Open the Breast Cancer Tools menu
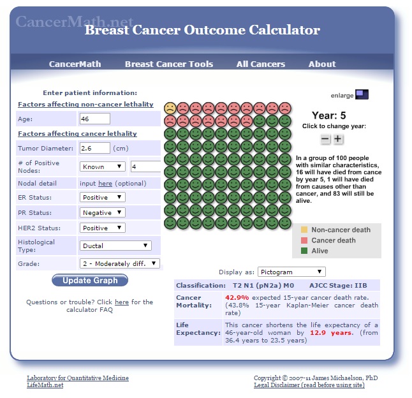 (169, 64)
